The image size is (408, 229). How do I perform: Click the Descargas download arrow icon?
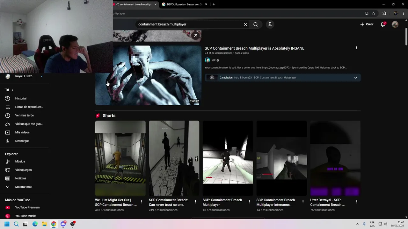(8, 141)
